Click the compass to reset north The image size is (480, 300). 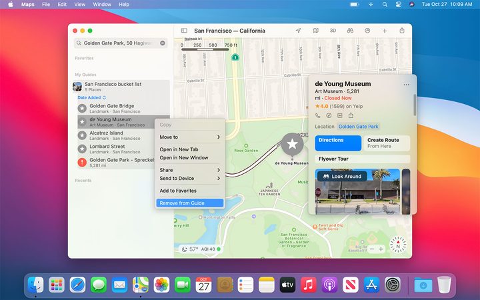(398, 245)
